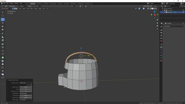Image resolution: width=185 pixels, height=104 pixels.
Task: Select the Edge Slide tool
Action: (3, 68)
